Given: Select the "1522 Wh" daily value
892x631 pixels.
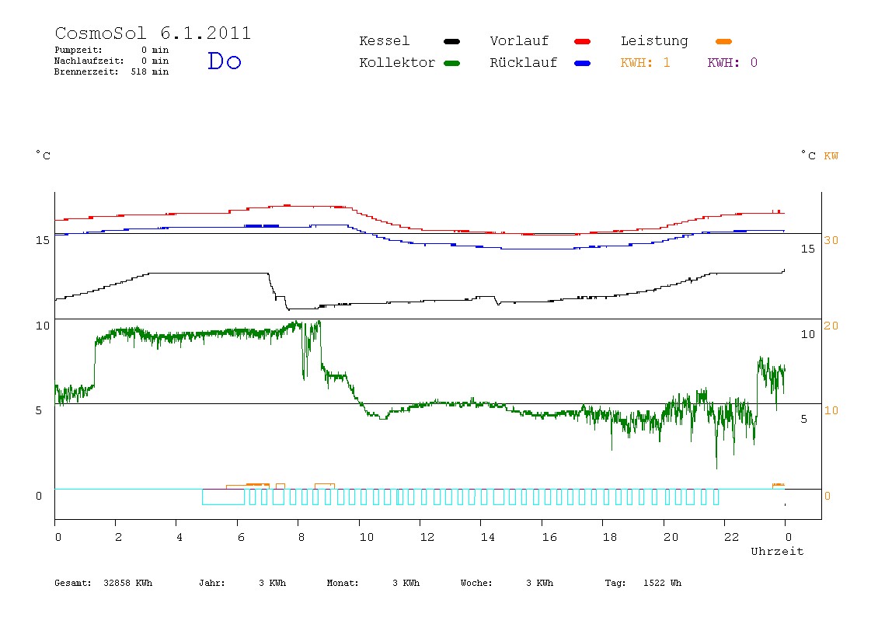Looking at the screenshot, I should pyautogui.click(x=663, y=583).
